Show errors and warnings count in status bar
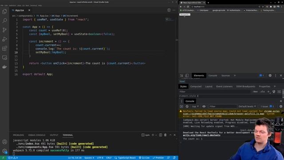This screenshot has width=284, height=160. point(13,158)
